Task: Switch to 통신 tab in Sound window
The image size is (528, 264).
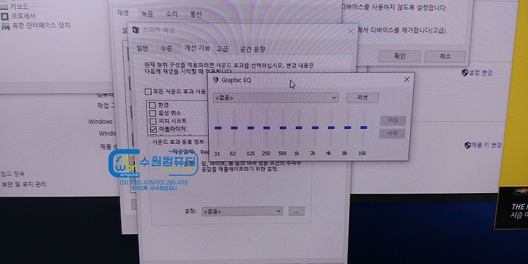Action: click(196, 15)
